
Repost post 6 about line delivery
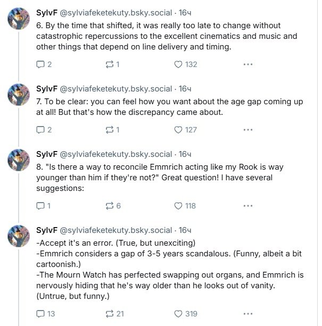[x=110, y=64]
